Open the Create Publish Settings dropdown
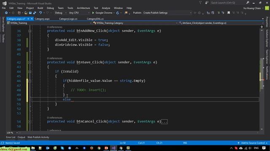270x151 pixels. (x=167, y=13)
